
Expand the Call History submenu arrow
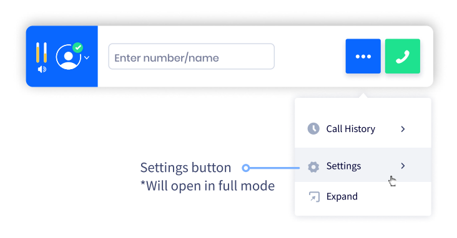(x=403, y=129)
